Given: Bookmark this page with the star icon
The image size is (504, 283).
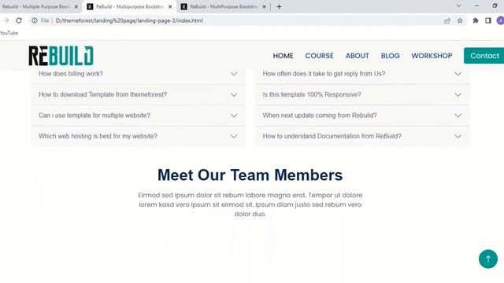Looking at the screenshot, I should (460, 20).
